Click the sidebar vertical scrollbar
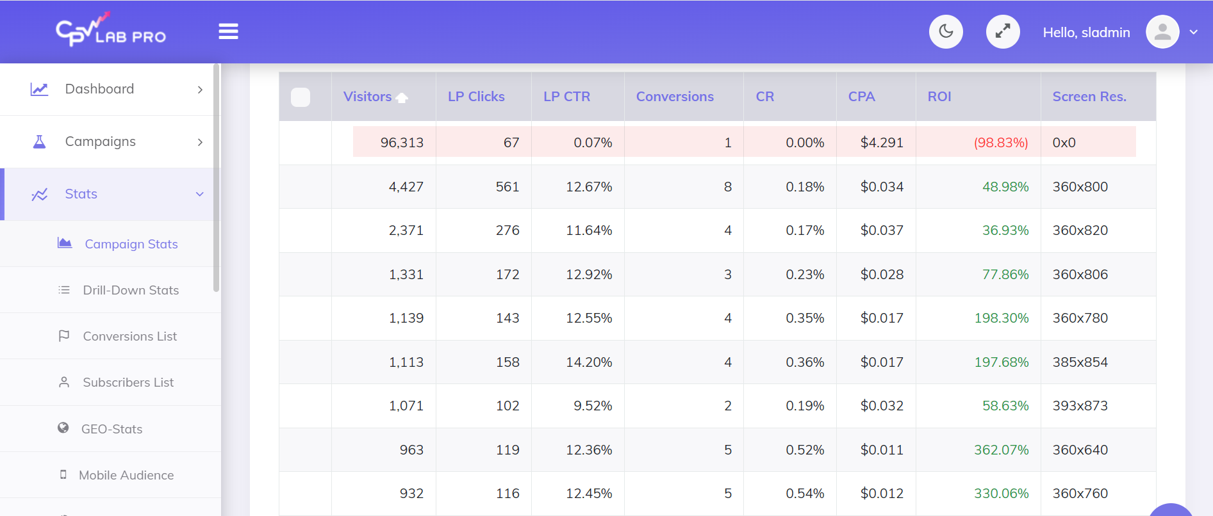 click(217, 177)
